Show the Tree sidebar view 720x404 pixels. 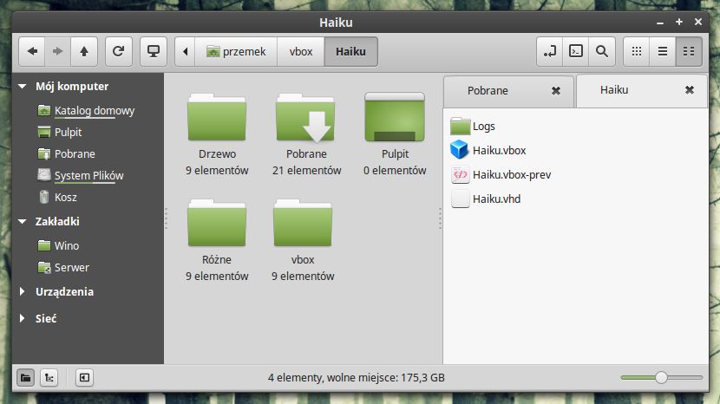(x=49, y=378)
